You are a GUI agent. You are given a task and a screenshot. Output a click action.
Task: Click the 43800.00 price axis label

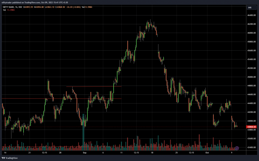pos(251,130)
